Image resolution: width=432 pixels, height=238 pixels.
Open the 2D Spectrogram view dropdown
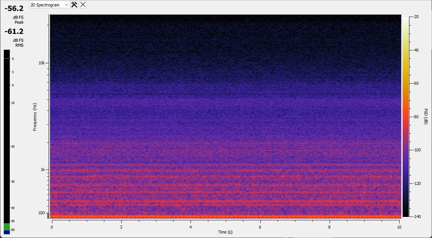[49, 5]
